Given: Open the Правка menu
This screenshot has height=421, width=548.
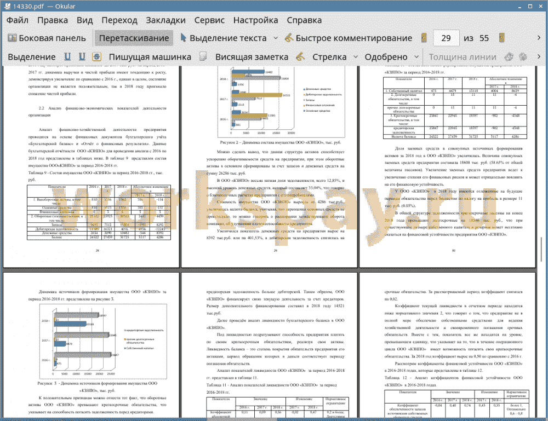Looking at the screenshot, I should (53, 20).
